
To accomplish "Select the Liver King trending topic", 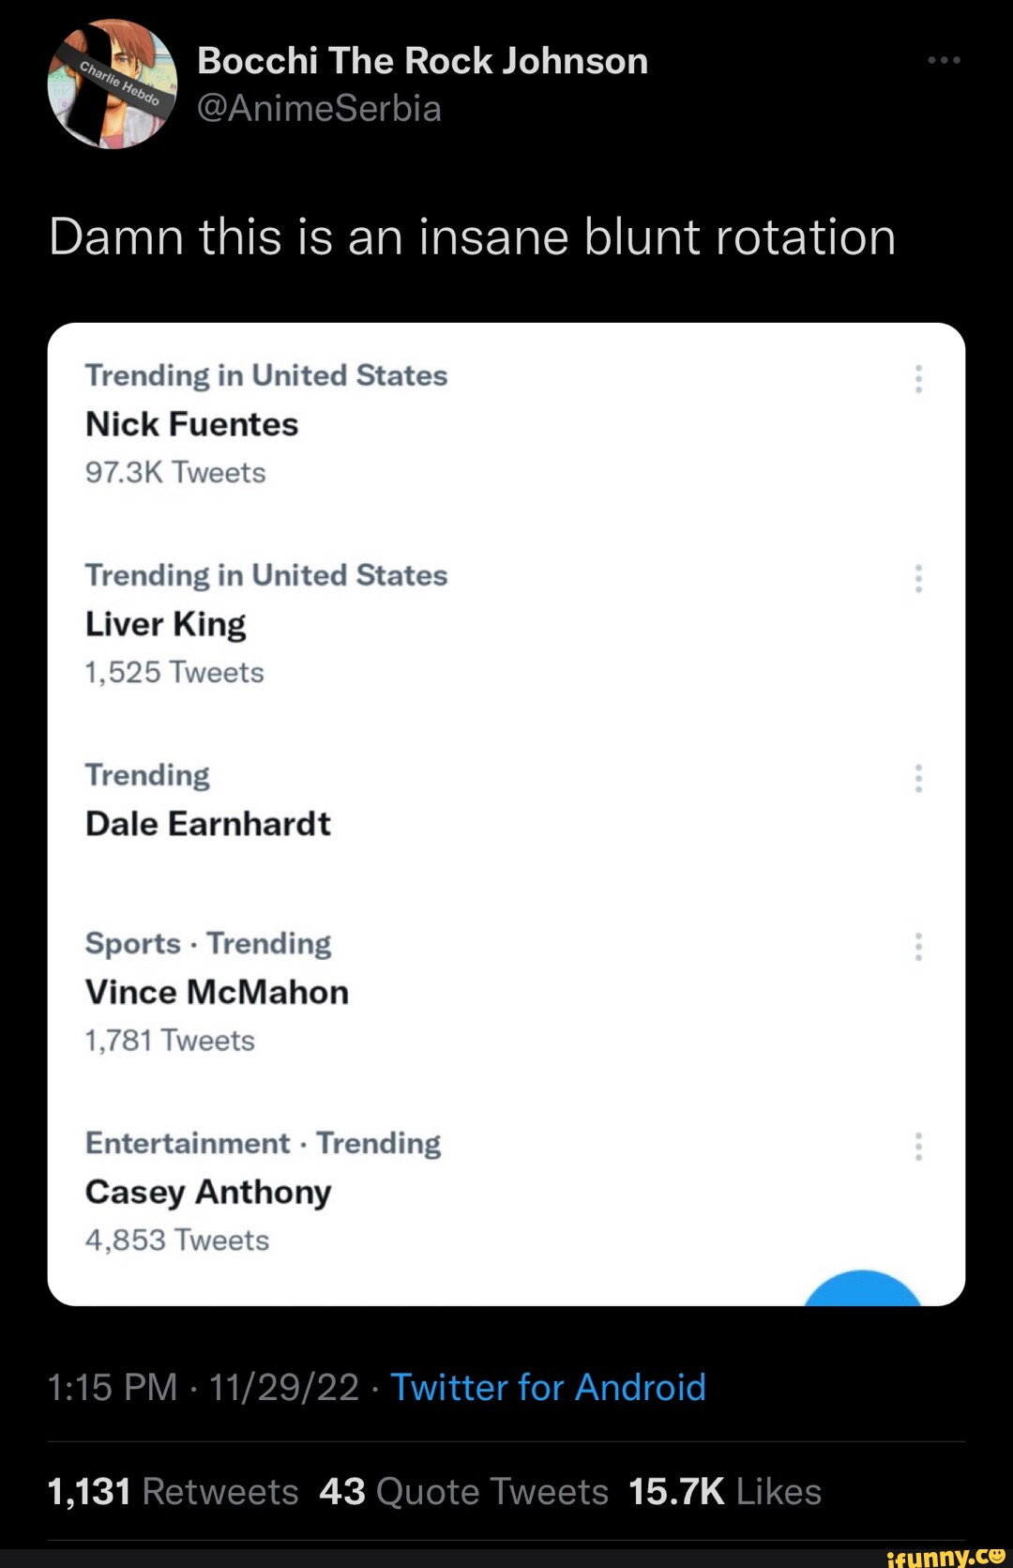I will [x=166, y=624].
